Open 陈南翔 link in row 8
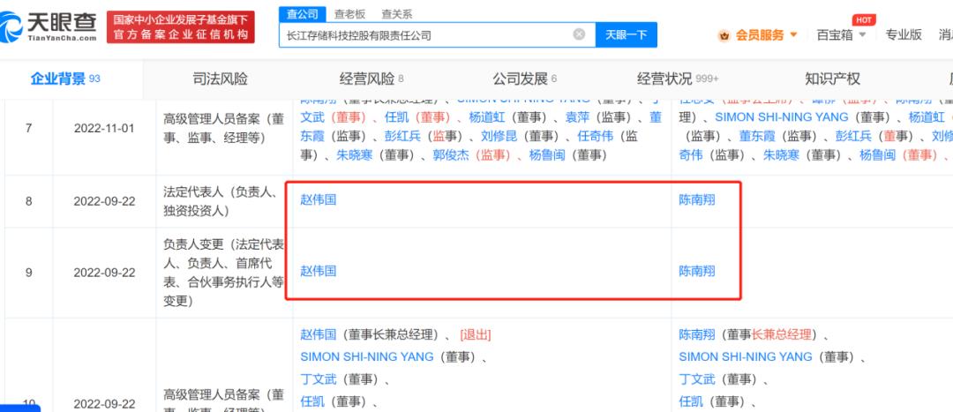The width and height of the screenshot is (953, 412). pyautogui.click(x=696, y=200)
